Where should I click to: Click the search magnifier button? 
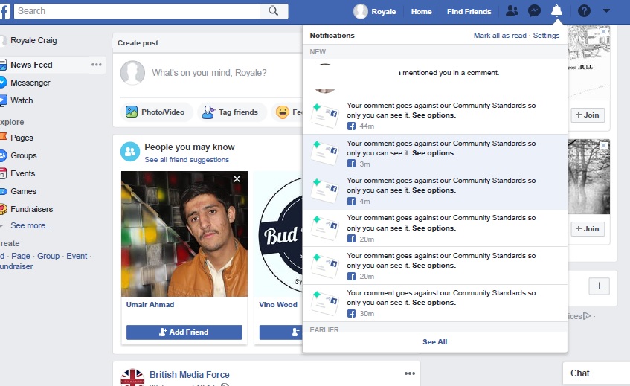pyautogui.click(x=274, y=11)
